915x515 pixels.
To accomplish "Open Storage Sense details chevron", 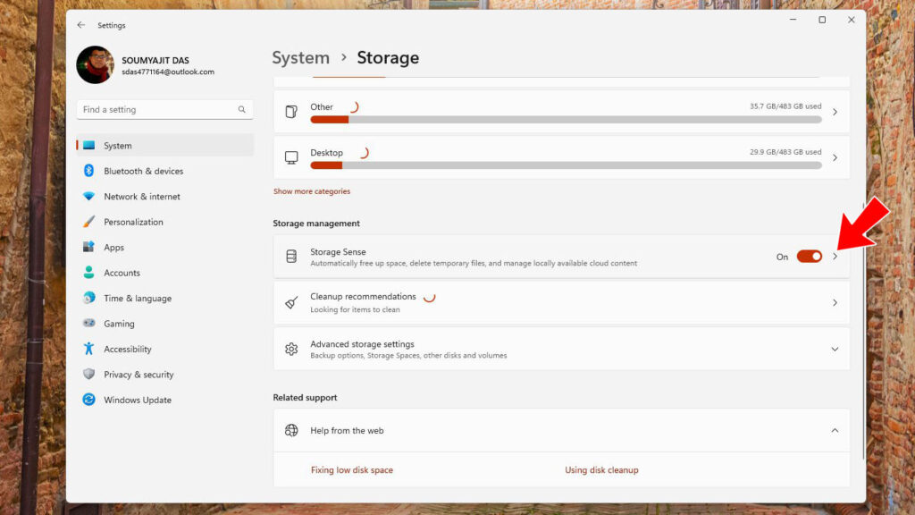I will [x=835, y=257].
